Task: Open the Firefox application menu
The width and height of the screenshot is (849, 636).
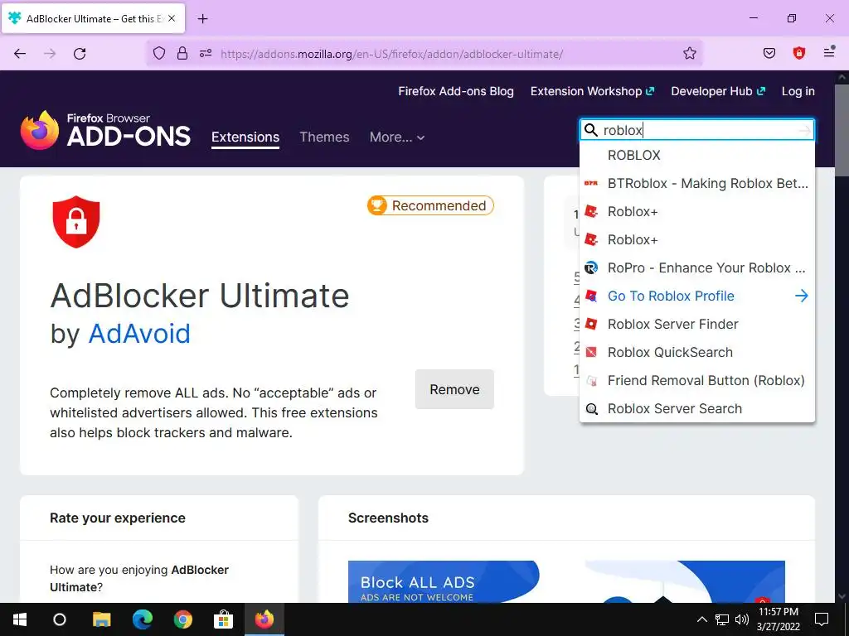Action: tap(829, 53)
